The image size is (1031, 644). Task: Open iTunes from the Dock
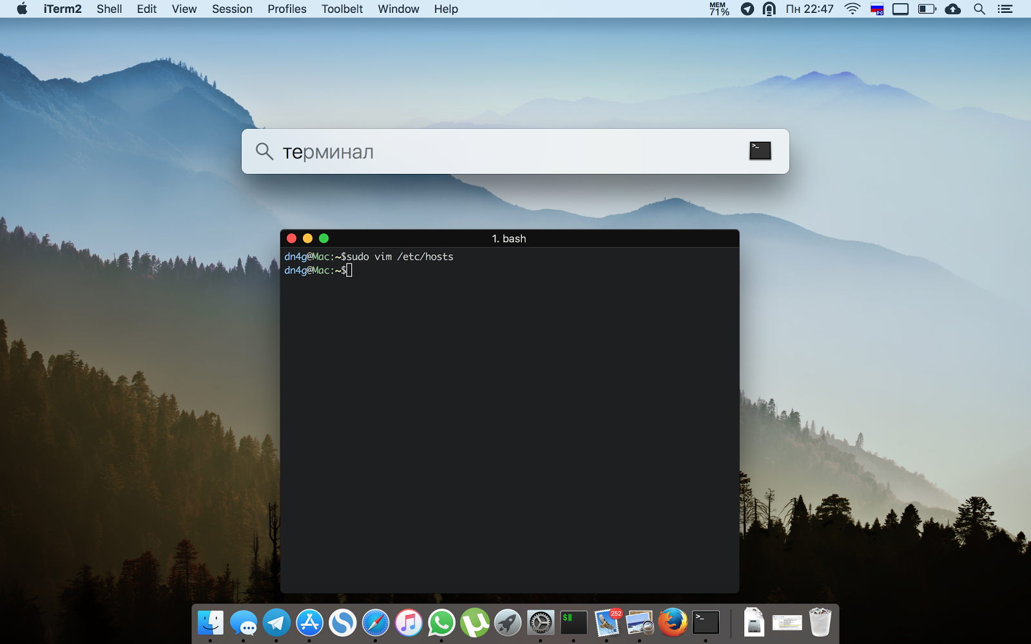point(409,623)
